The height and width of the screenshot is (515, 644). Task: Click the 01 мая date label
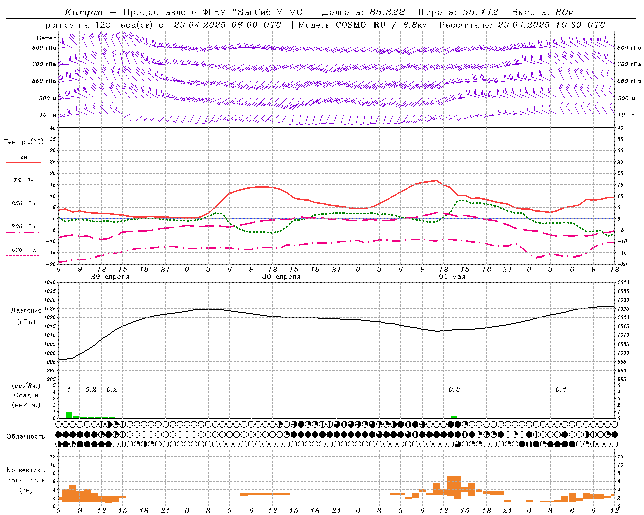(452, 277)
